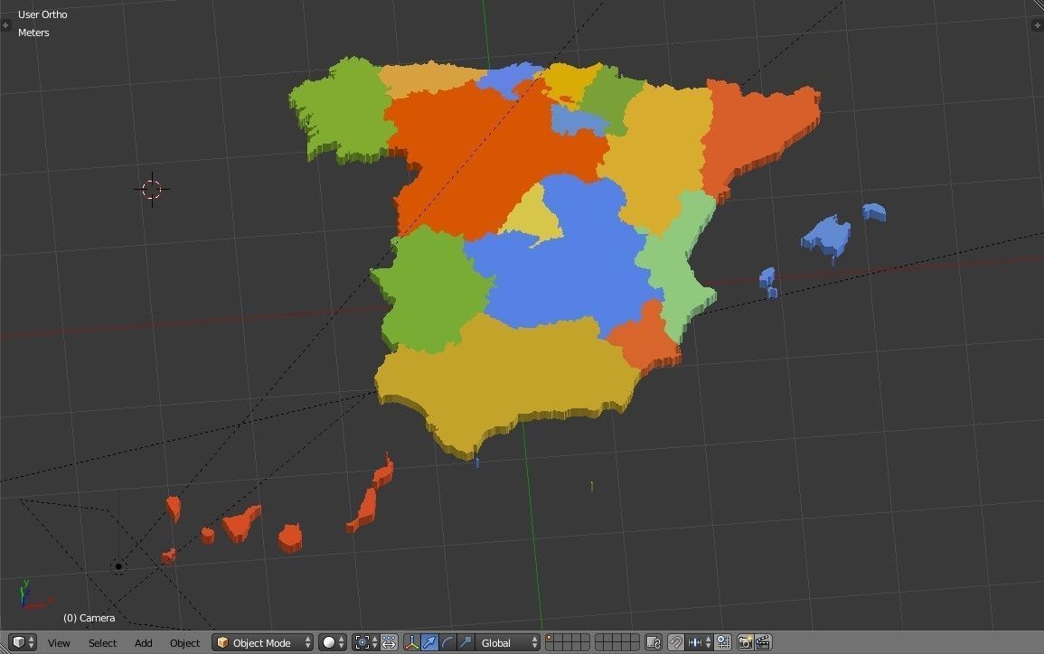The height and width of the screenshot is (654, 1044).
Task: Select the first scene layer button
Action: [550, 638]
